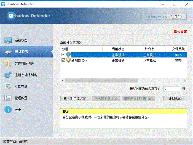The width and height of the screenshot is (193, 145).
Task: Select the 新加卷 (D:) partition row
Action: (x=124, y=60)
